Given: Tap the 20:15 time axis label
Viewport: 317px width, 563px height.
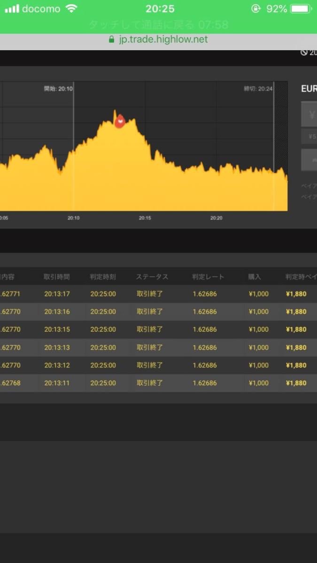Looking at the screenshot, I should [x=145, y=218].
